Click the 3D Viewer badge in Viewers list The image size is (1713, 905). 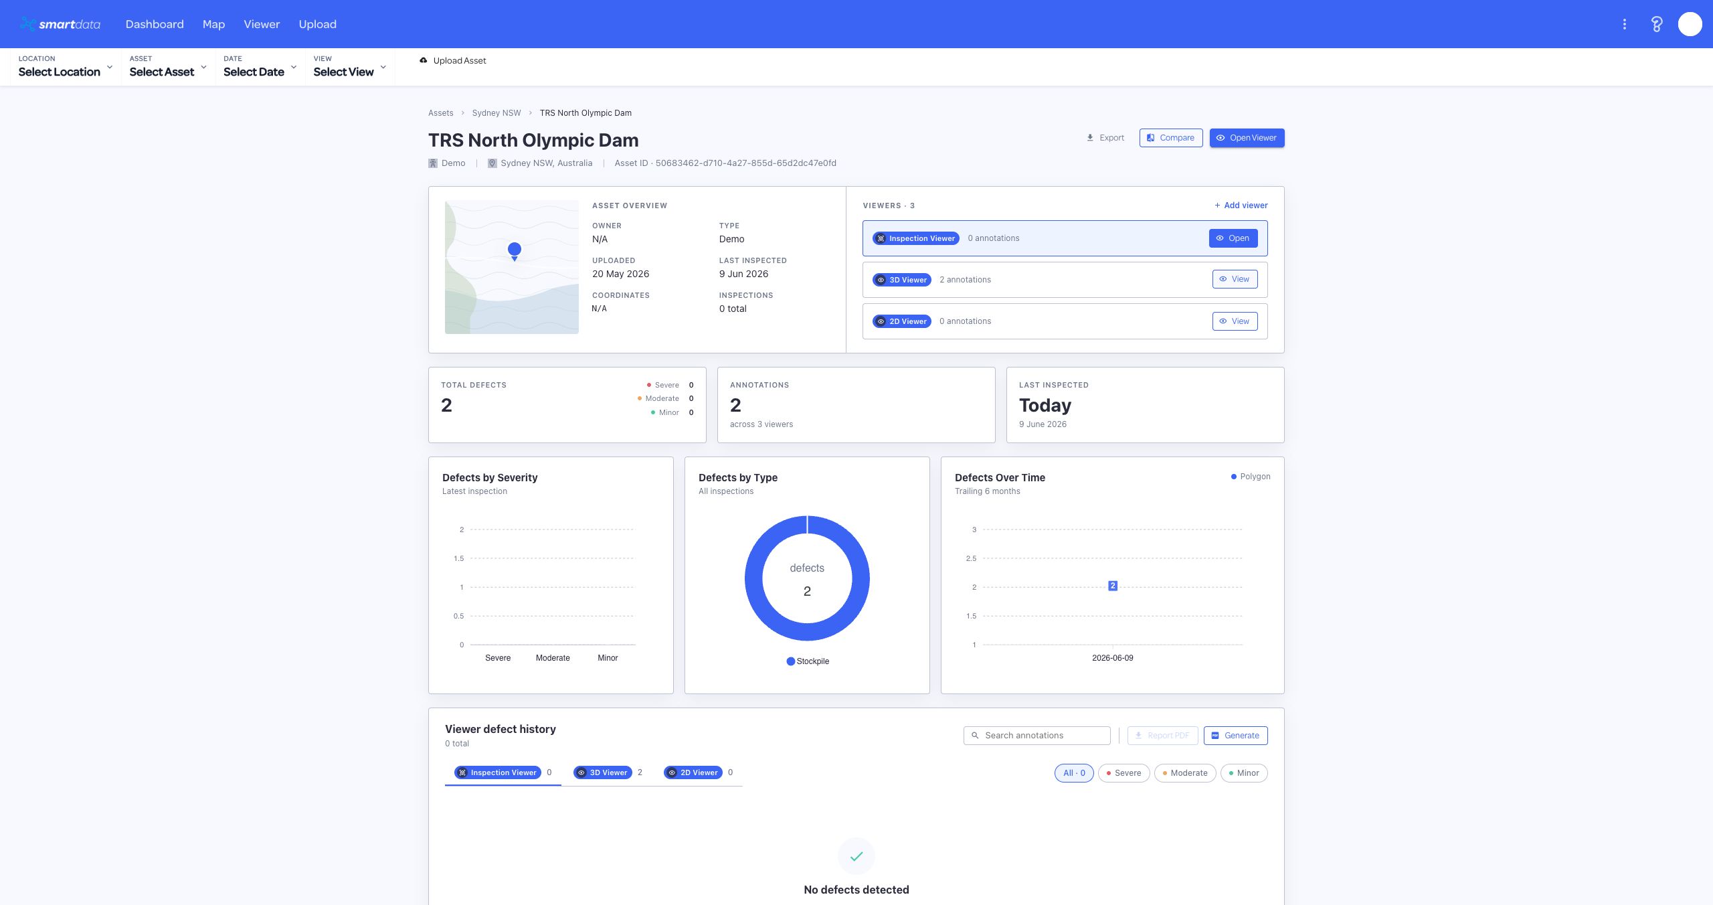tap(901, 280)
